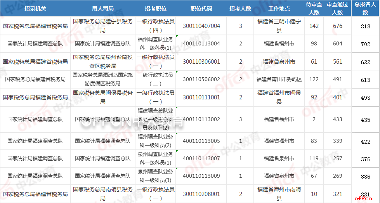Click the 福建省莆田市秀屿区 location cell
Image resolution: width=380 pixels, height=203 pixels.
coord(279,79)
